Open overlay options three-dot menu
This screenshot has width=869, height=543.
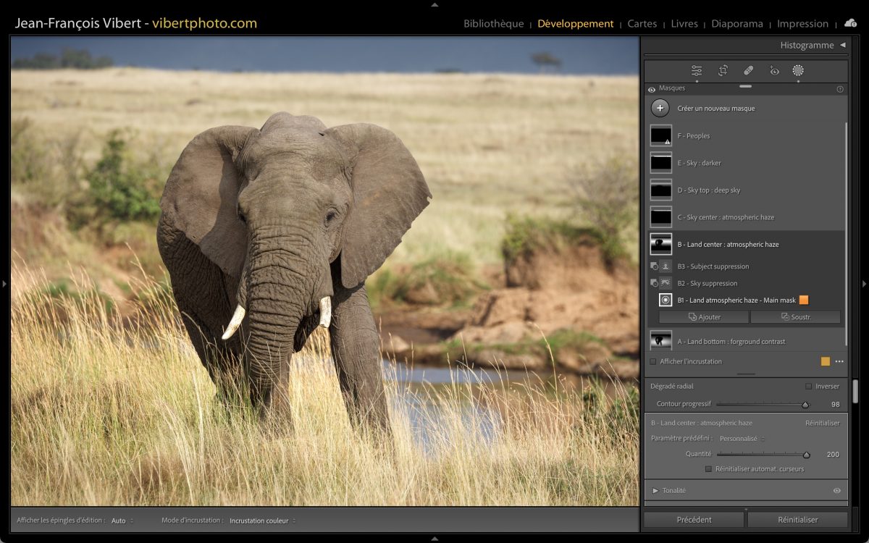pyautogui.click(x=839, y=361)
